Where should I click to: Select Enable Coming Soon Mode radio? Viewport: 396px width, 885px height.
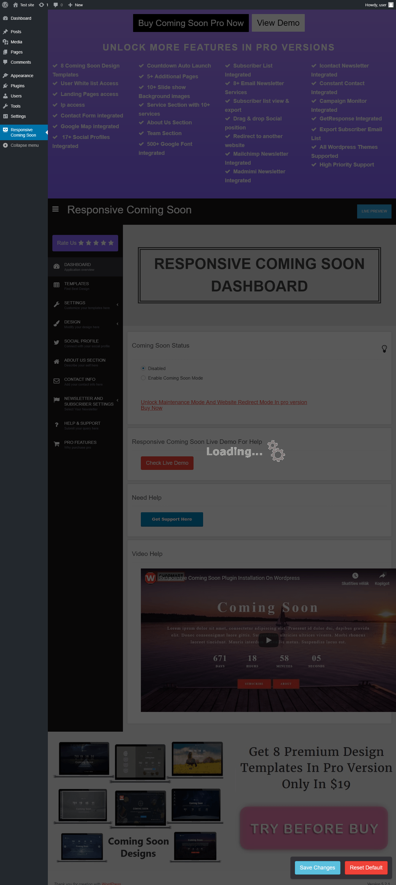pyautogui.click(x=143, y=378)
